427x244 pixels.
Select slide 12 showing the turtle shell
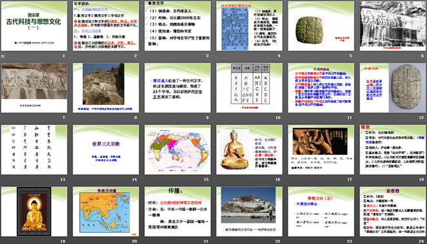393,88
